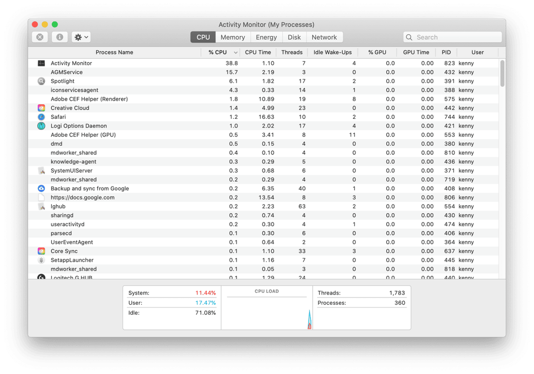Switch to the Network tab
534x374 pixels.
[325, 37]
